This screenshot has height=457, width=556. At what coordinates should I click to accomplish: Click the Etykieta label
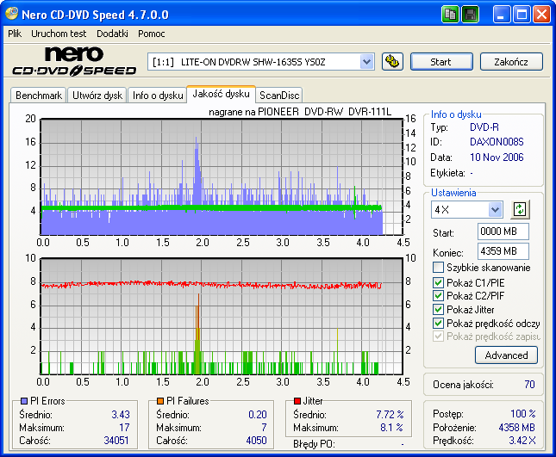448,173
